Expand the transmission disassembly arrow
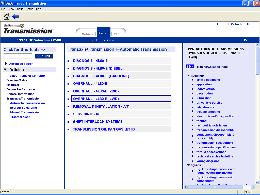This screenshot has width=260, height=195. click(192, 130)
